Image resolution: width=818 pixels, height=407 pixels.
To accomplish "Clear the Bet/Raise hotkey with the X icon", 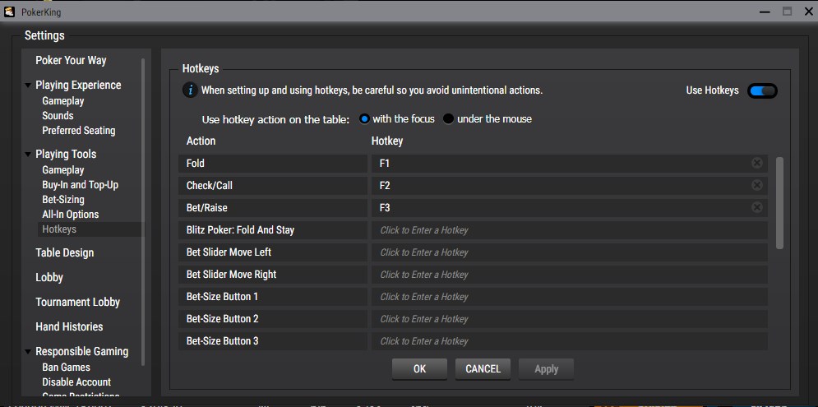I will (757, 208).
